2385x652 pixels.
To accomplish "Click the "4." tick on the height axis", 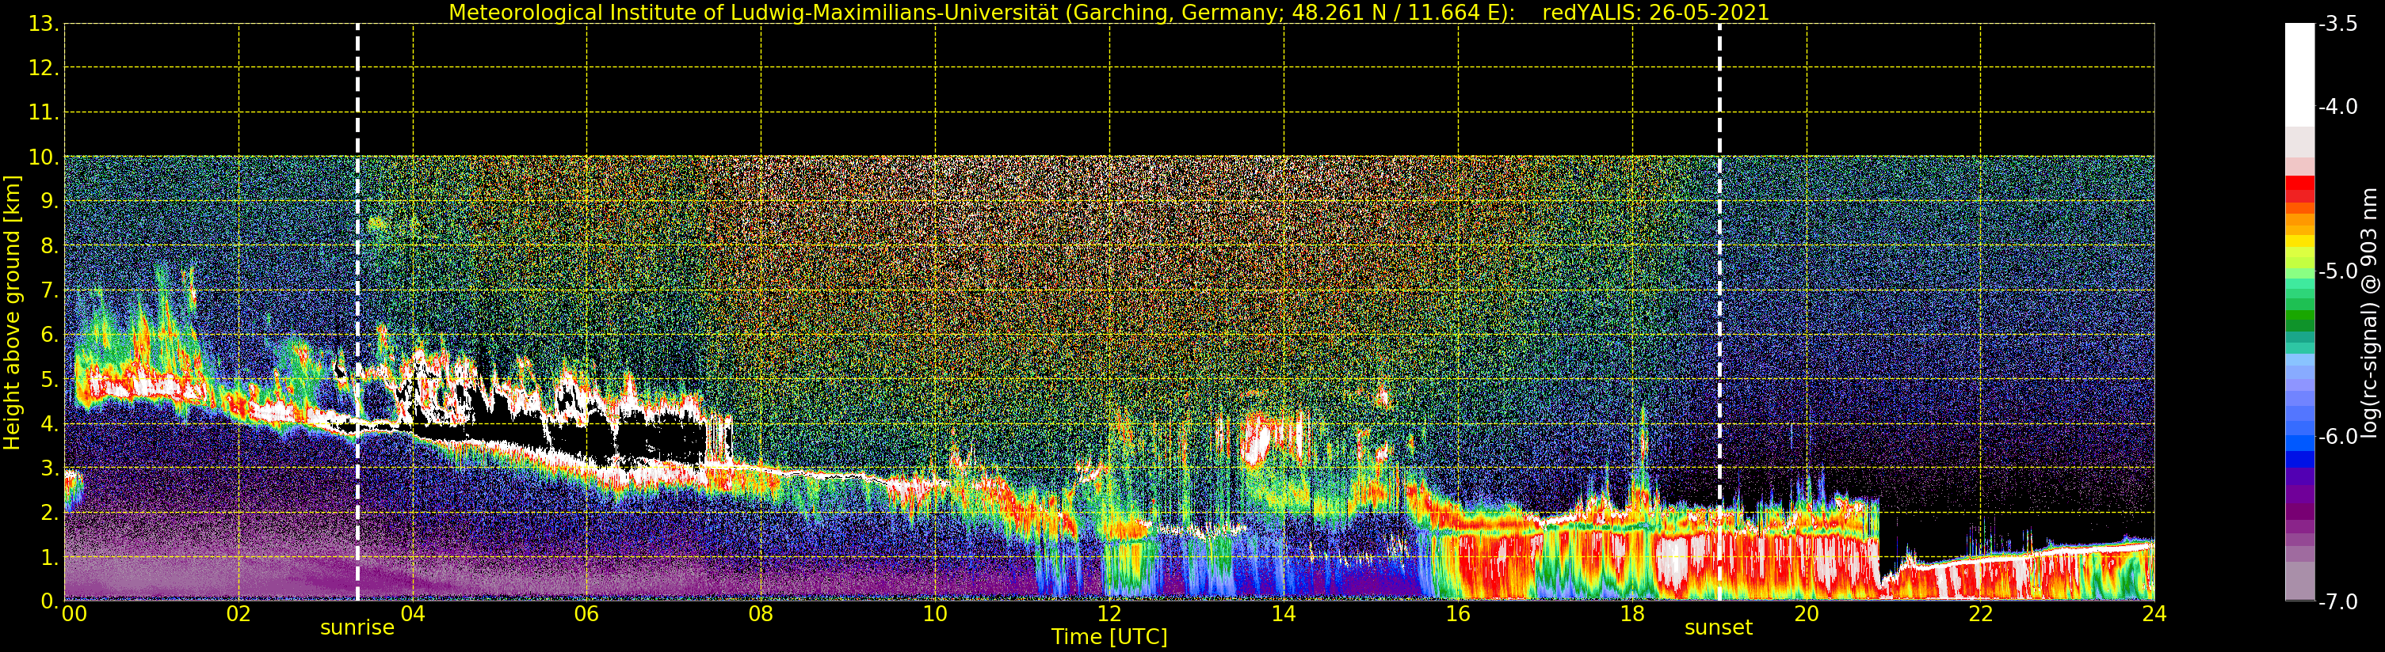I will (x=50, y=423).
